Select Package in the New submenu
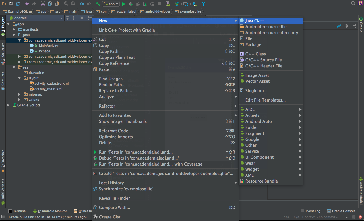This screenshot has height=221, width=364. click(253, 45)
